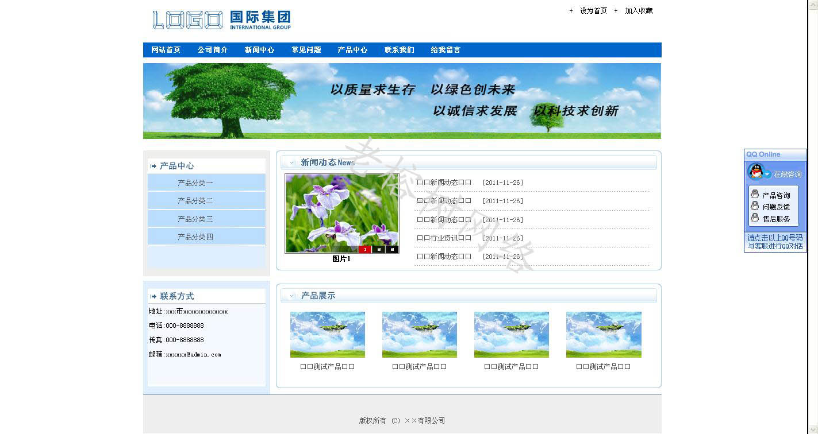Collapse the 产品展示 panel chevron
Screen dimensions: 818x434
[x=292, y=296]
